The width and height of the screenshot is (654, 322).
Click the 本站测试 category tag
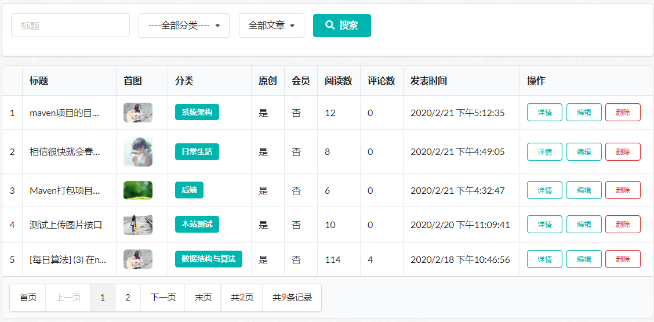coord(197,225)
